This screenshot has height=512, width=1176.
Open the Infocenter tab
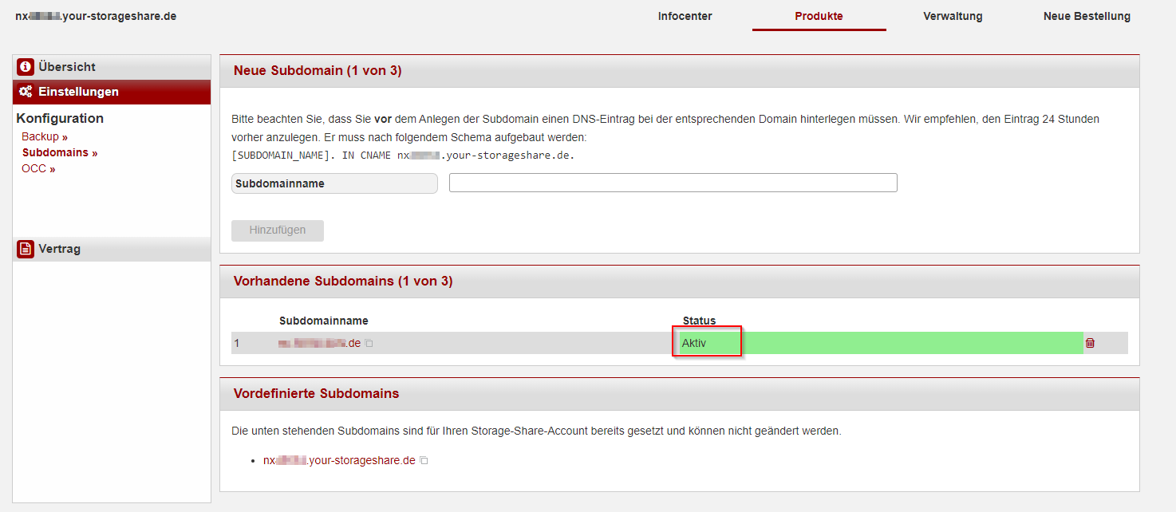click(685, 17)
